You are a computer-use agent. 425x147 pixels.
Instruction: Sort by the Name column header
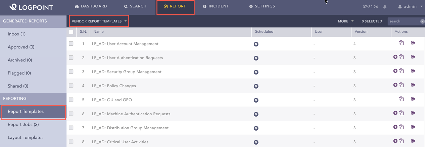[x=98, y=32]
